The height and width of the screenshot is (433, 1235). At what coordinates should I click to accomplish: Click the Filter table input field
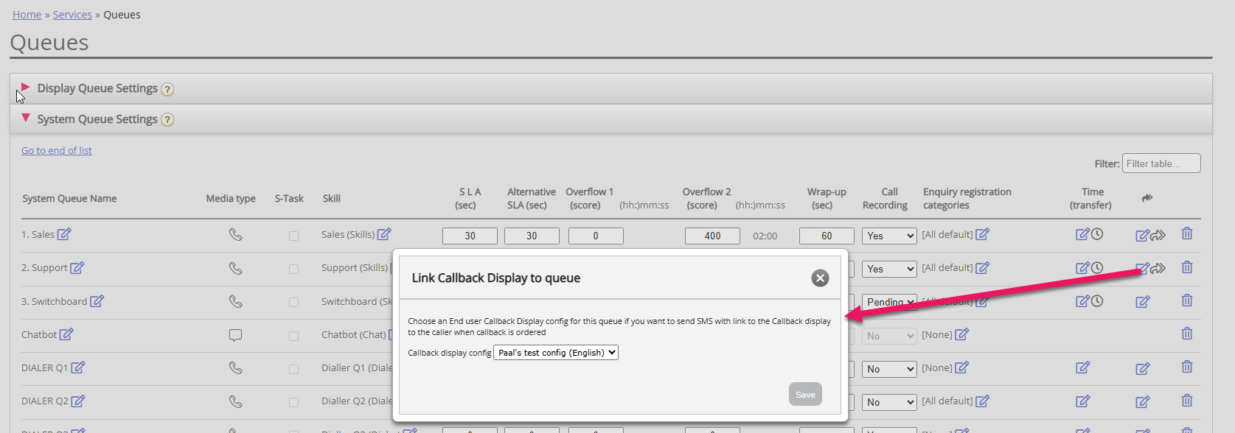coord(1161,163)
